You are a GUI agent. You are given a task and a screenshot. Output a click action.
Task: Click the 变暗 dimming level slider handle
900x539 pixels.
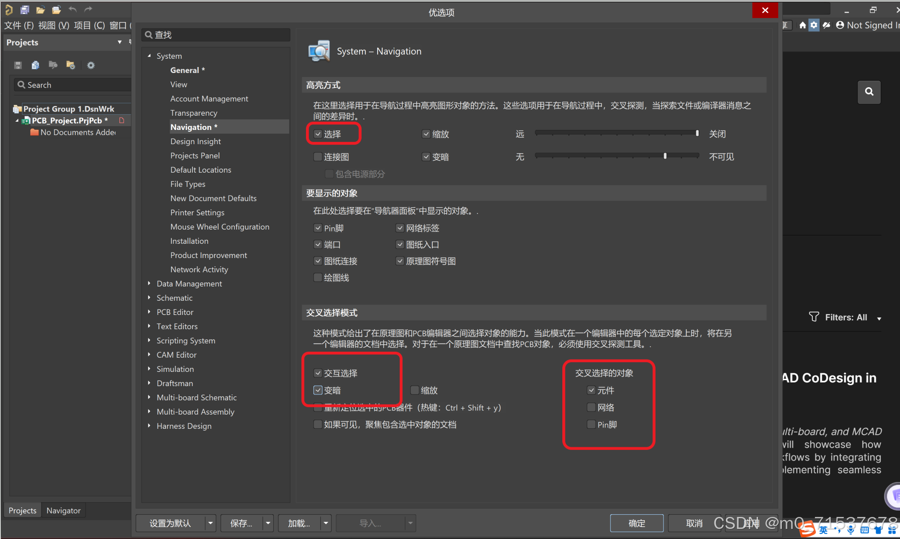tap(665, 156)
